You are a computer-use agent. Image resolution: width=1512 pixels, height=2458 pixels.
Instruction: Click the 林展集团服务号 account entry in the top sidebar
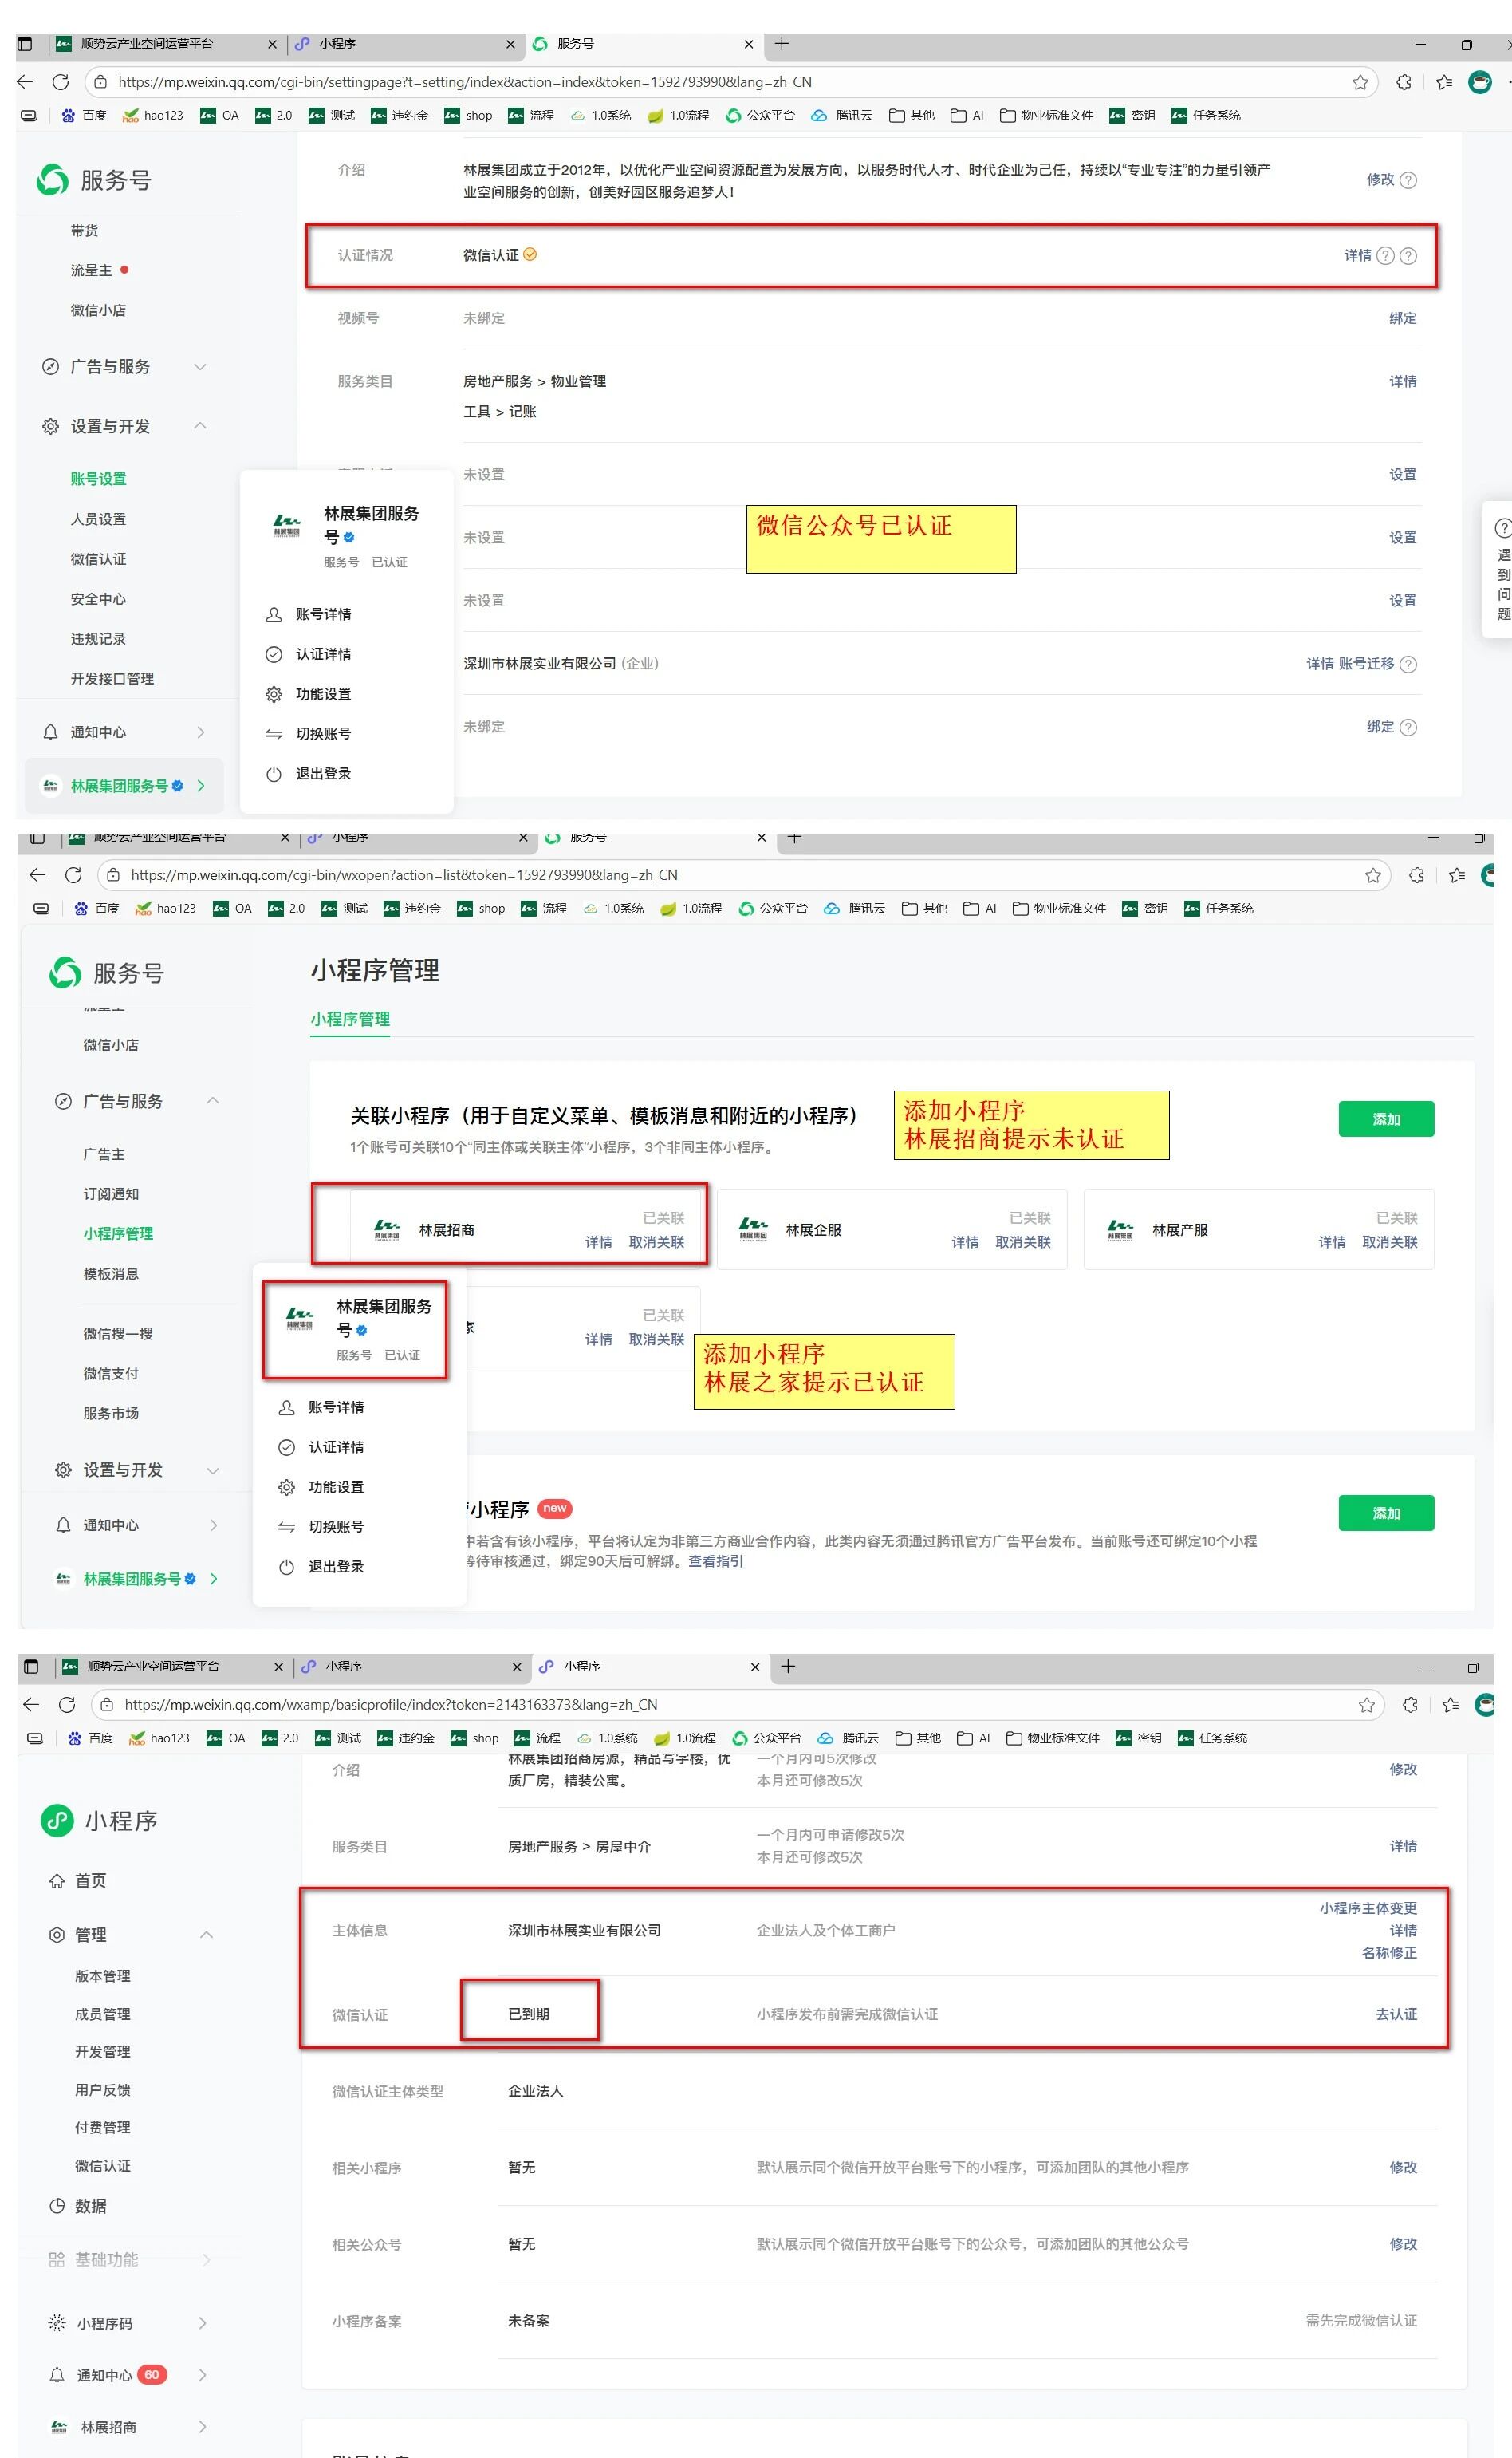pos(125,787)
